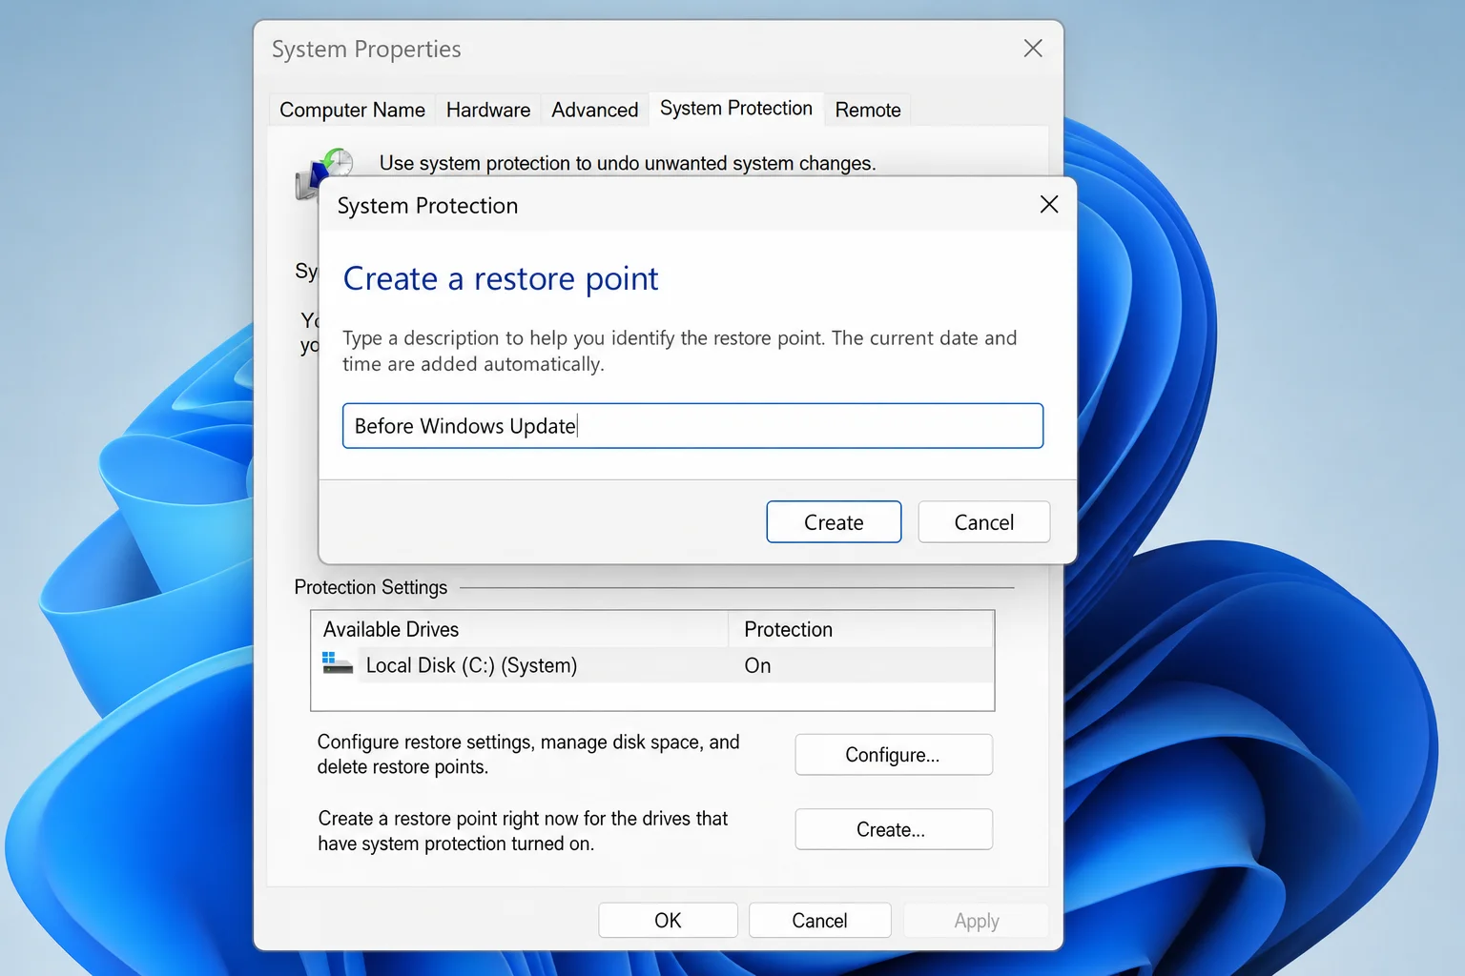The height and width of the screenshot is (976, 1465).
Task: Click the Configure... button
Action: (x=894, y=755)
